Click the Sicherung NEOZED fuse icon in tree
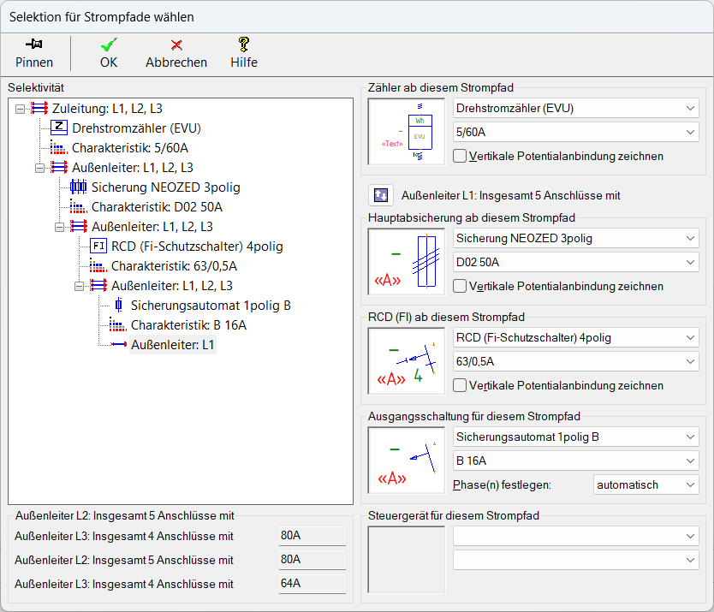The image size is (714, 612). (x=78, y=187)
